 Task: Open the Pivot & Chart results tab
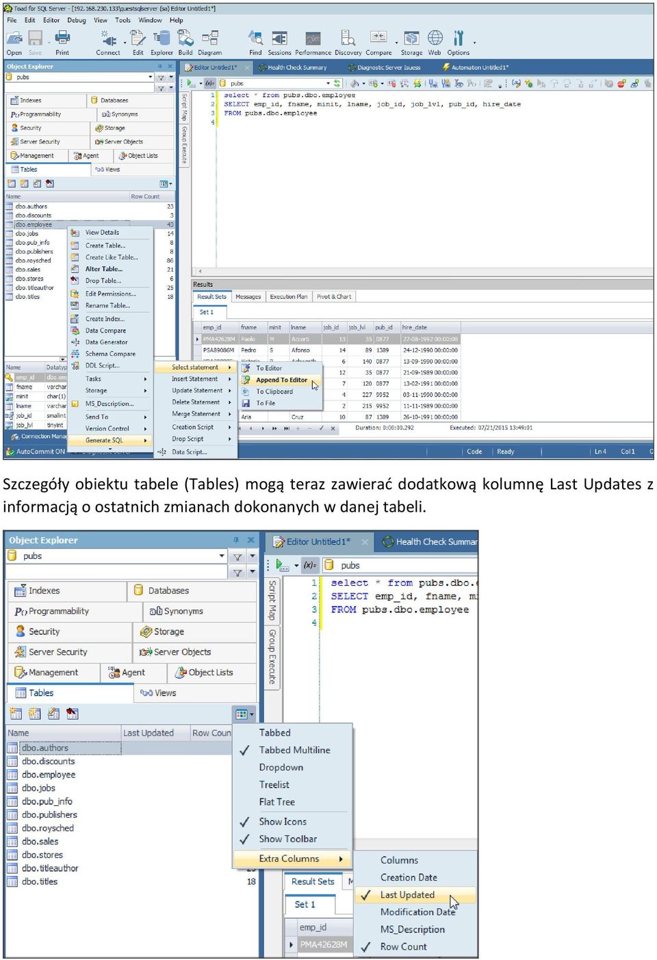333,297
